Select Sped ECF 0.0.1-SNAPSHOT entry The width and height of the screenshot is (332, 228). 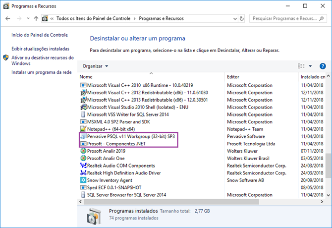(x=114, y=187)
